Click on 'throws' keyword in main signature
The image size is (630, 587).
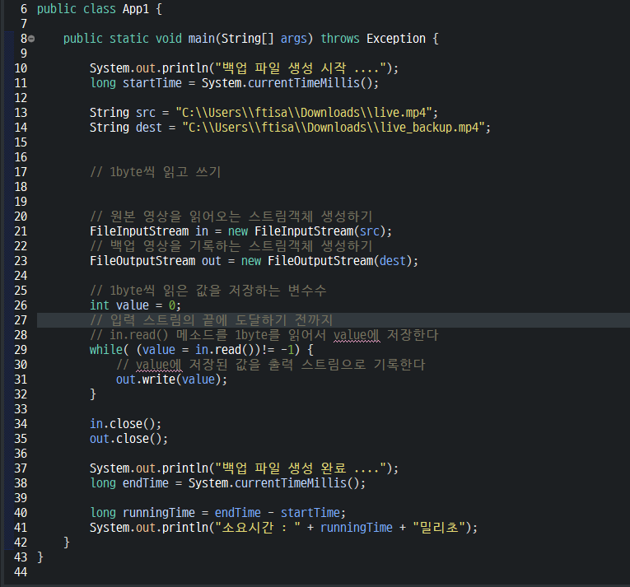(x=340, y=39)
